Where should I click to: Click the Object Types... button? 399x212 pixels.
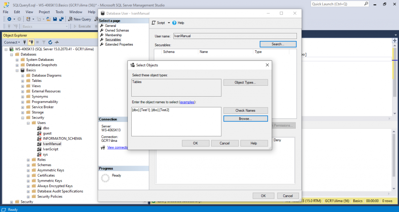coord(245,83)
